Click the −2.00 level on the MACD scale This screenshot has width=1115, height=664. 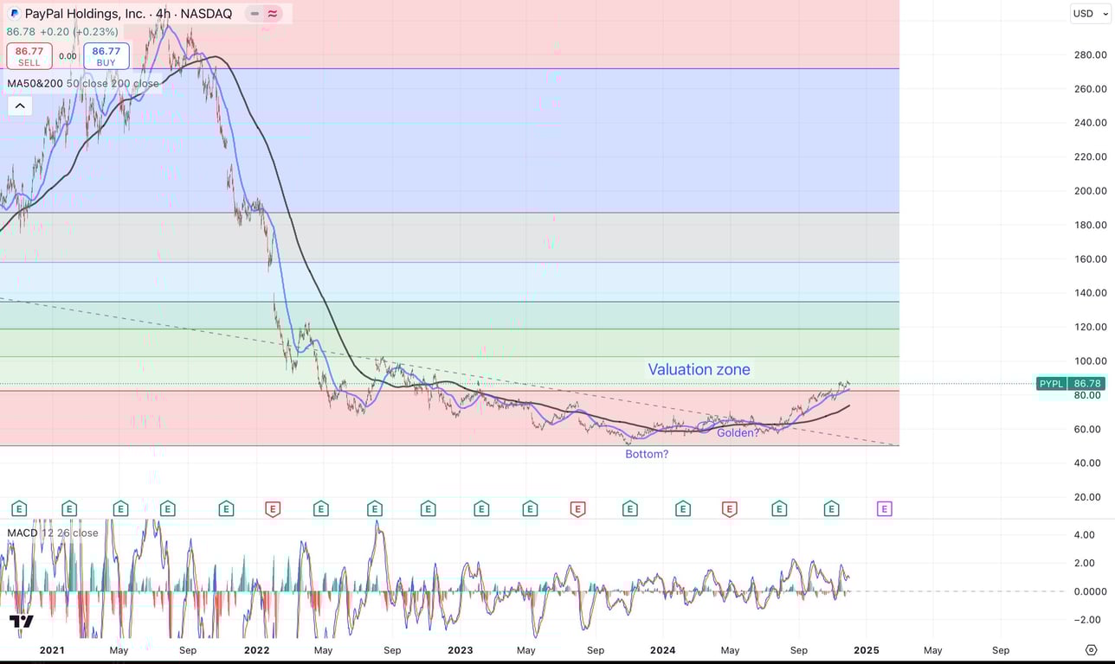tap(1089, 620)
